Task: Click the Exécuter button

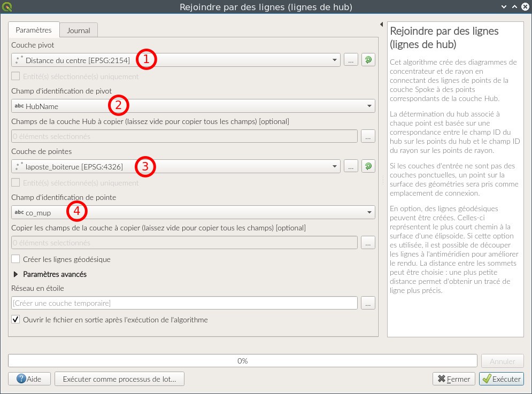Action: 501,379
